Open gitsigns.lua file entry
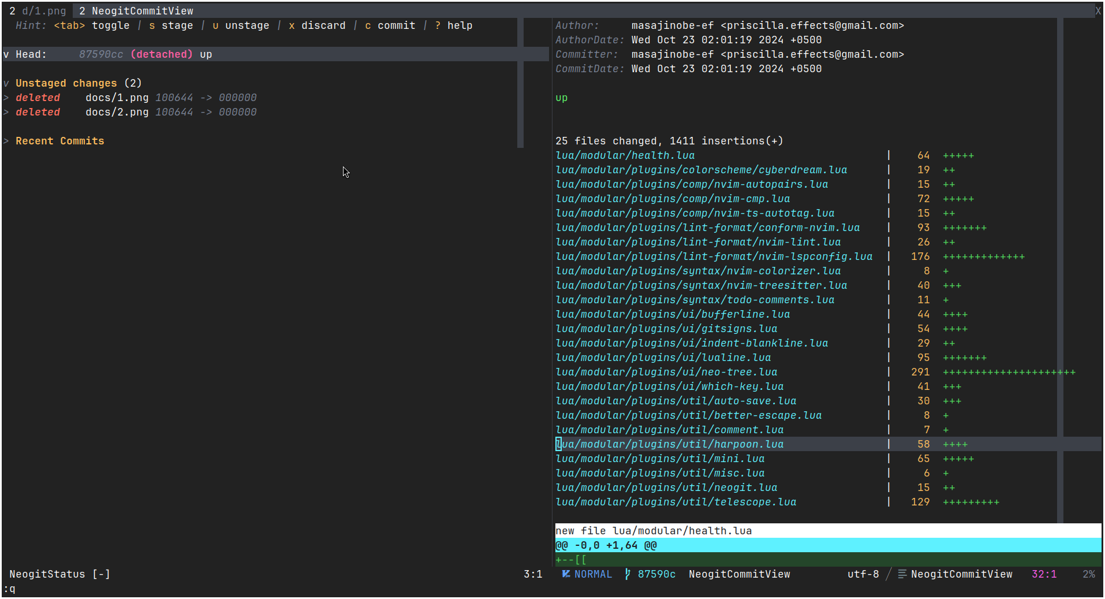Image resolution: width=1105 pixels, height=599 pixels. 666,329
